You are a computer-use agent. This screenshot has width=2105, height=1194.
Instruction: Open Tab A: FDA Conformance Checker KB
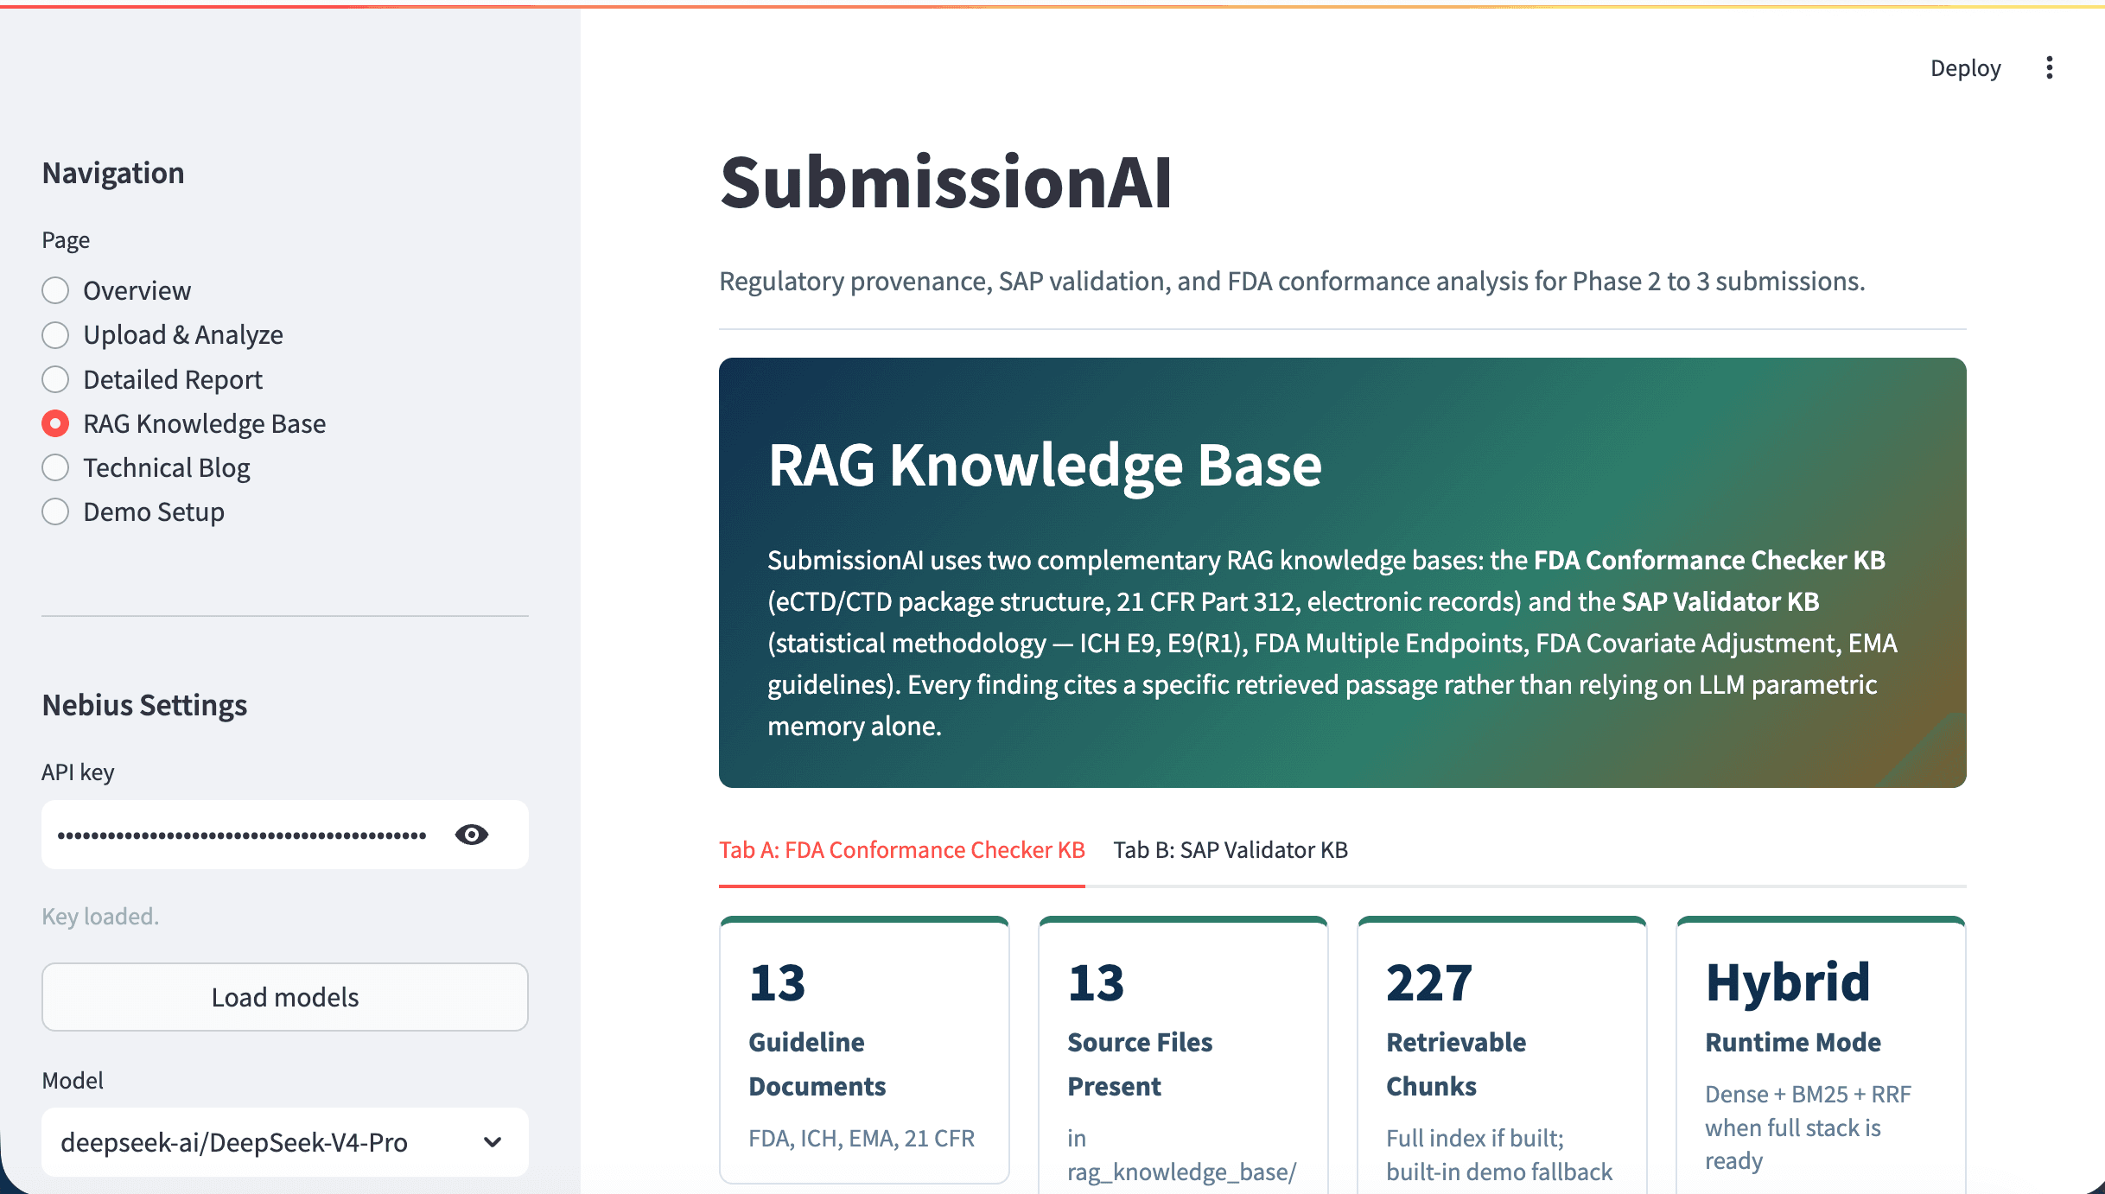pyautogui.click(x=901, y=850)
